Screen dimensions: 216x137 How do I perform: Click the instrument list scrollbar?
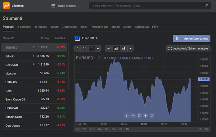coord(68,66)
